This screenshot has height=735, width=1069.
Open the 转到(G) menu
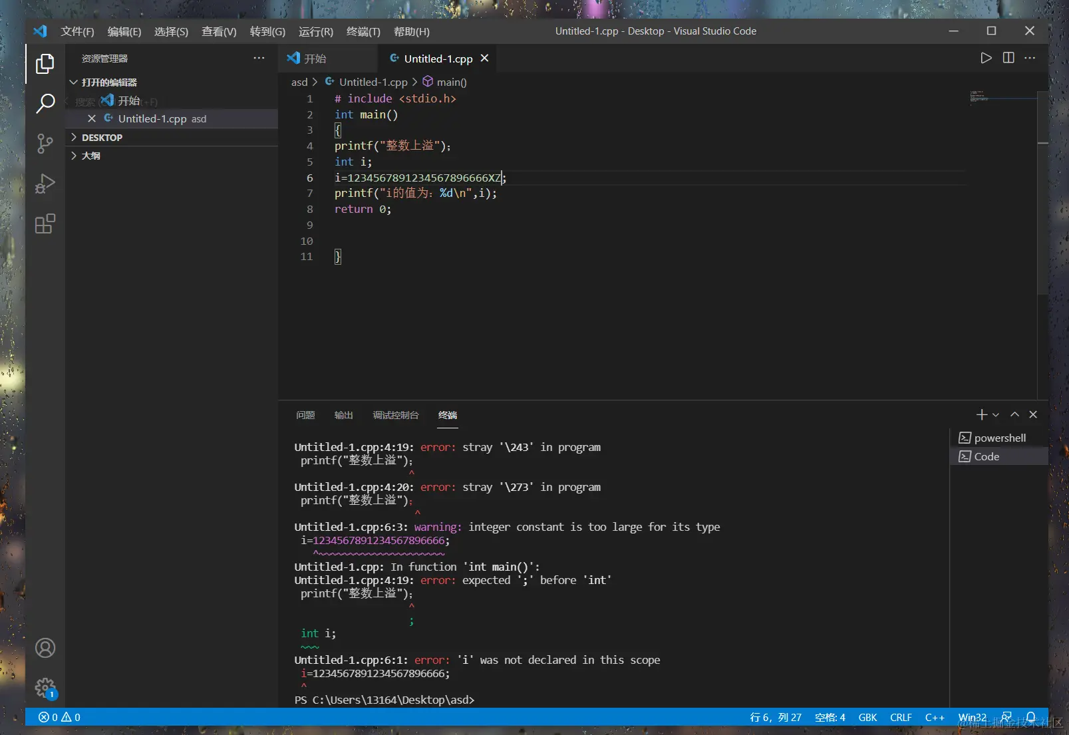[x=267, y=31]
